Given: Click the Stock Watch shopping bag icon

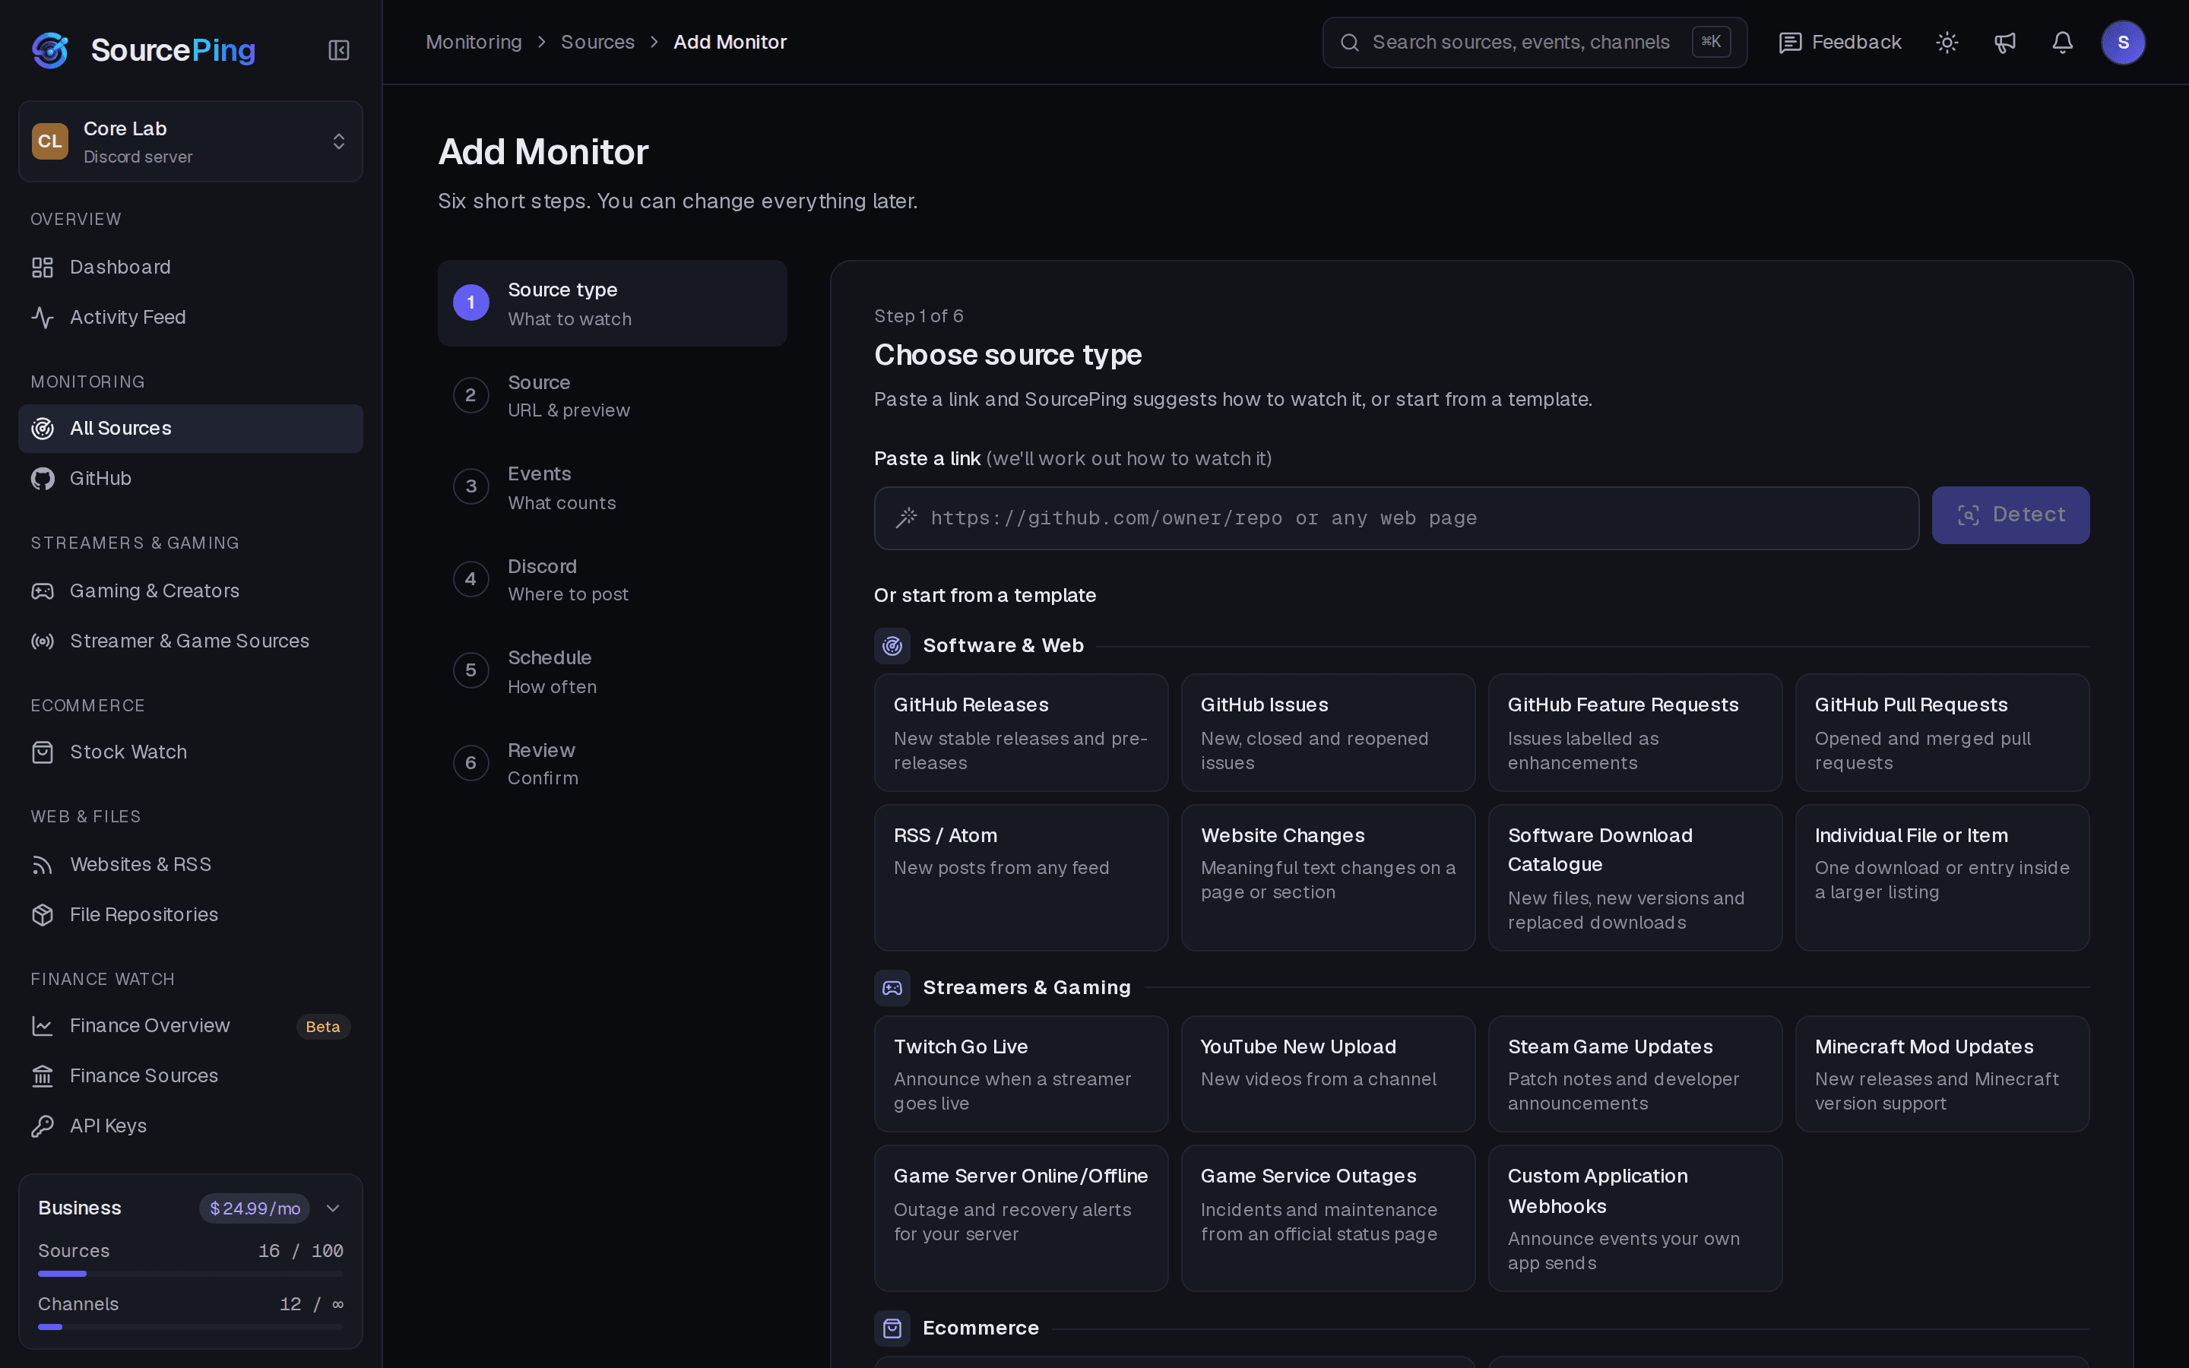Looking at the screenshot, I should (x=43, y=752).
